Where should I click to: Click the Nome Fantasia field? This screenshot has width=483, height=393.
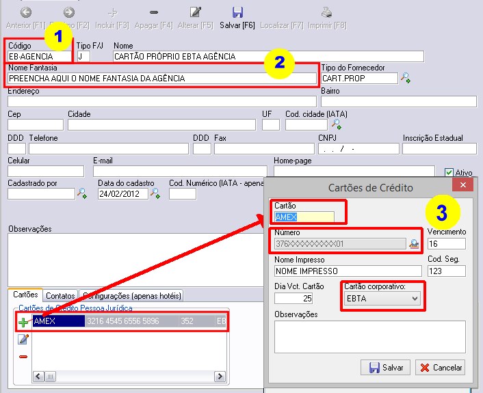tap(162, 78)
